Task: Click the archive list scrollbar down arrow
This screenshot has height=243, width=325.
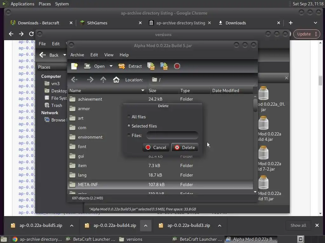Action: click(x=255, y=192)
